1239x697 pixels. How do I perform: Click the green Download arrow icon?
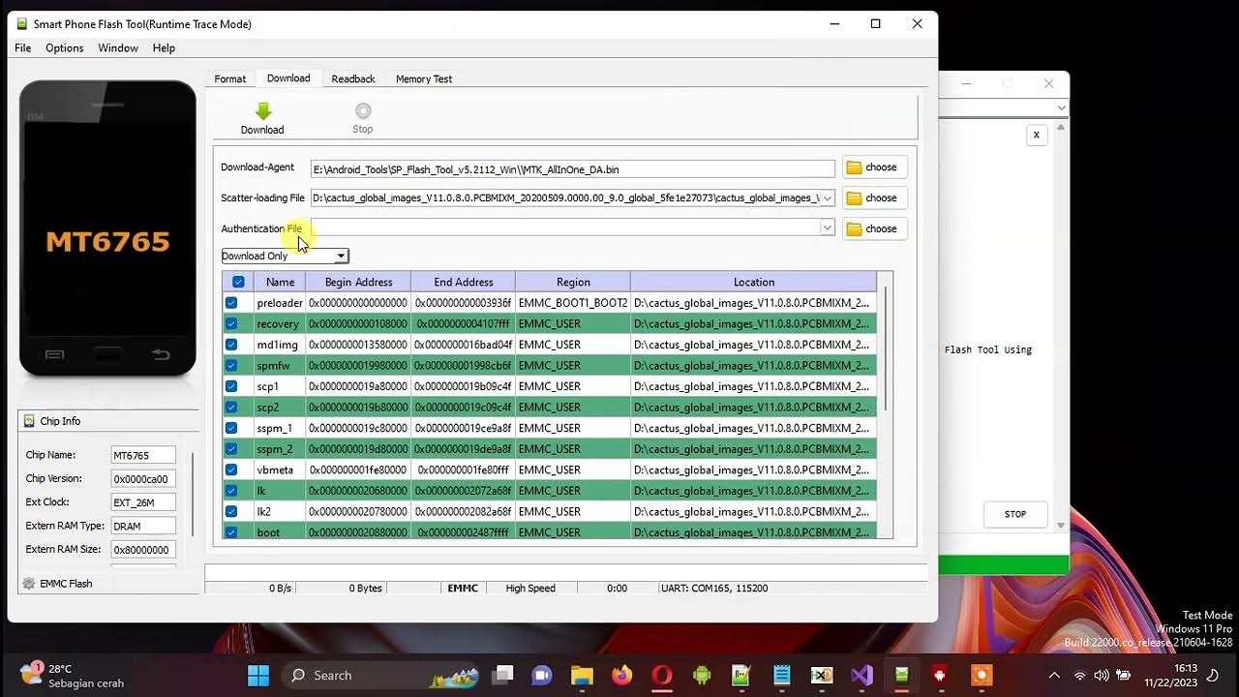pyautogui.click(x=262, y=110)
